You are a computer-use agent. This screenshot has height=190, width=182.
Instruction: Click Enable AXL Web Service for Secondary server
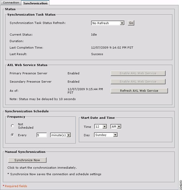click(x=138, y=82)
